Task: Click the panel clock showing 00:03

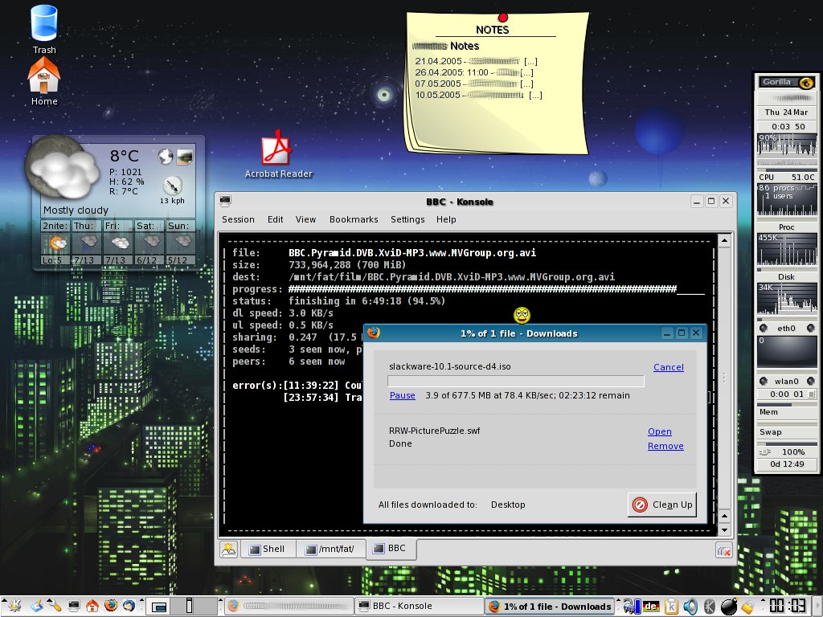Action: coord(788,606)
